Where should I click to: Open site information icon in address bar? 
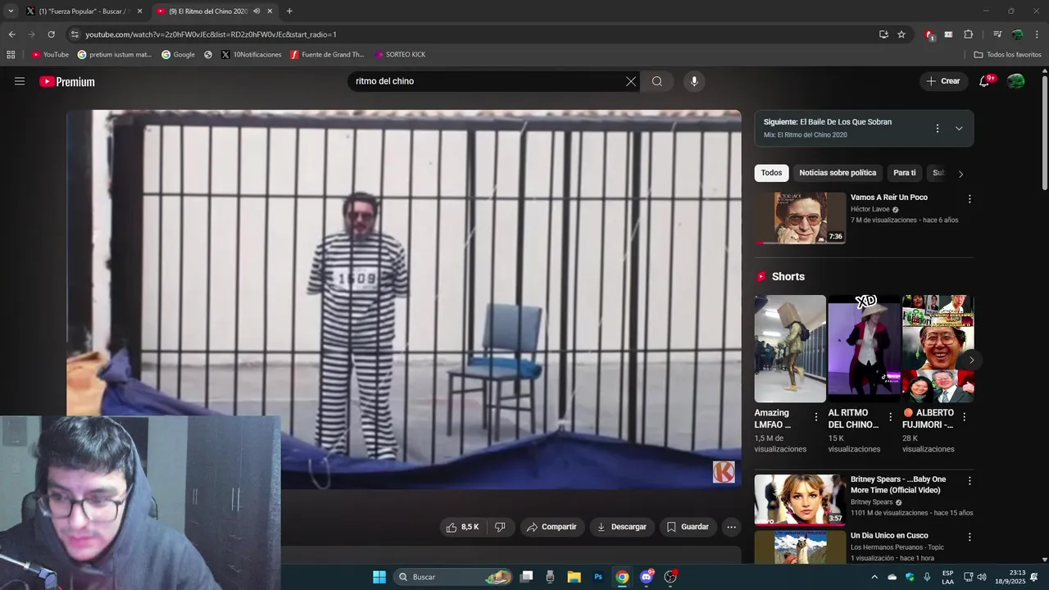pyautogui.click(x=75, y=34)
